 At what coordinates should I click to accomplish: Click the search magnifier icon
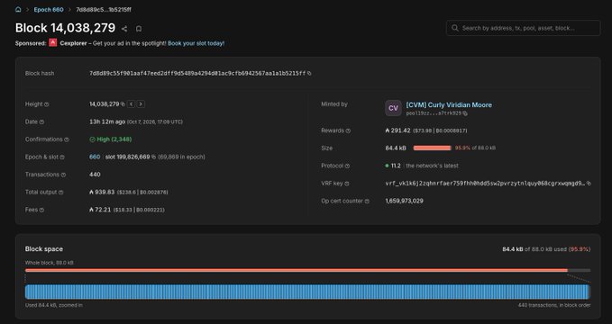click(454, 28)
